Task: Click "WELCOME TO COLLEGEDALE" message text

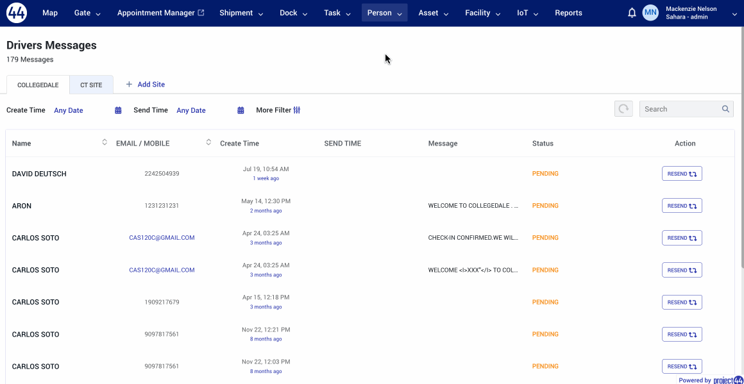Action: click(x=473, y=206)
